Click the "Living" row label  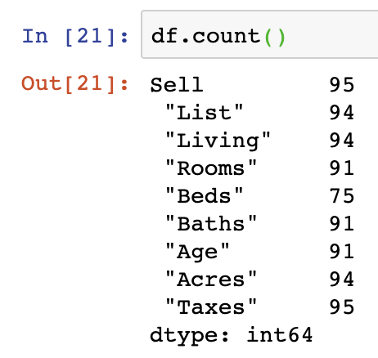tap(218, 141)
